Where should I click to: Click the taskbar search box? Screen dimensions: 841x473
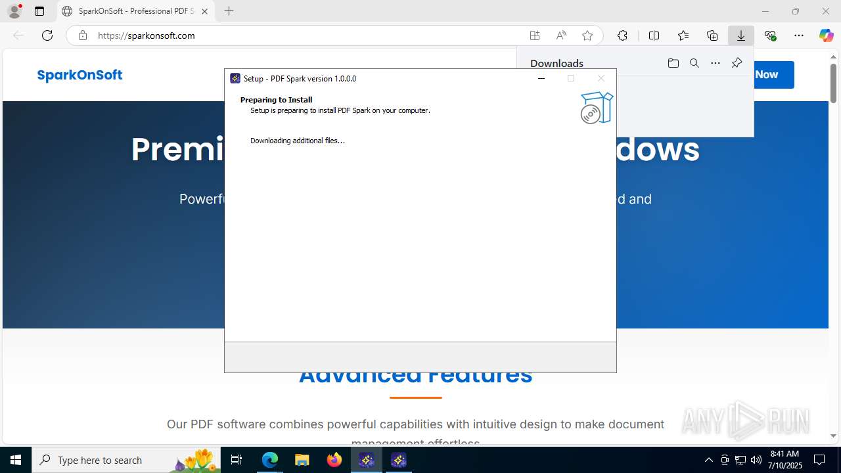[x=127, y=460]
